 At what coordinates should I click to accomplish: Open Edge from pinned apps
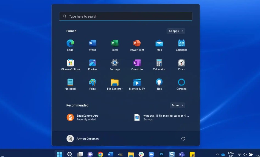tap(70, 45)
